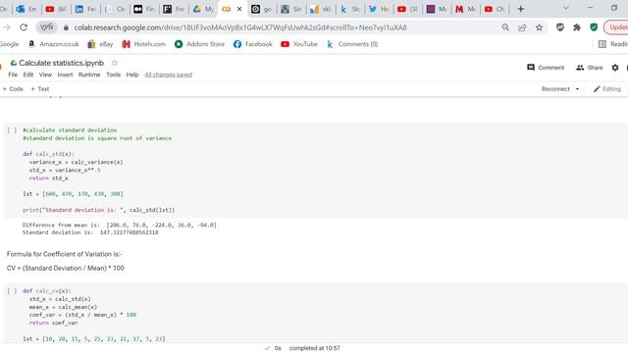Click the 'return std_x' code line
The image size is (628, 353).
pyautogui.click(x=48, y=178)
